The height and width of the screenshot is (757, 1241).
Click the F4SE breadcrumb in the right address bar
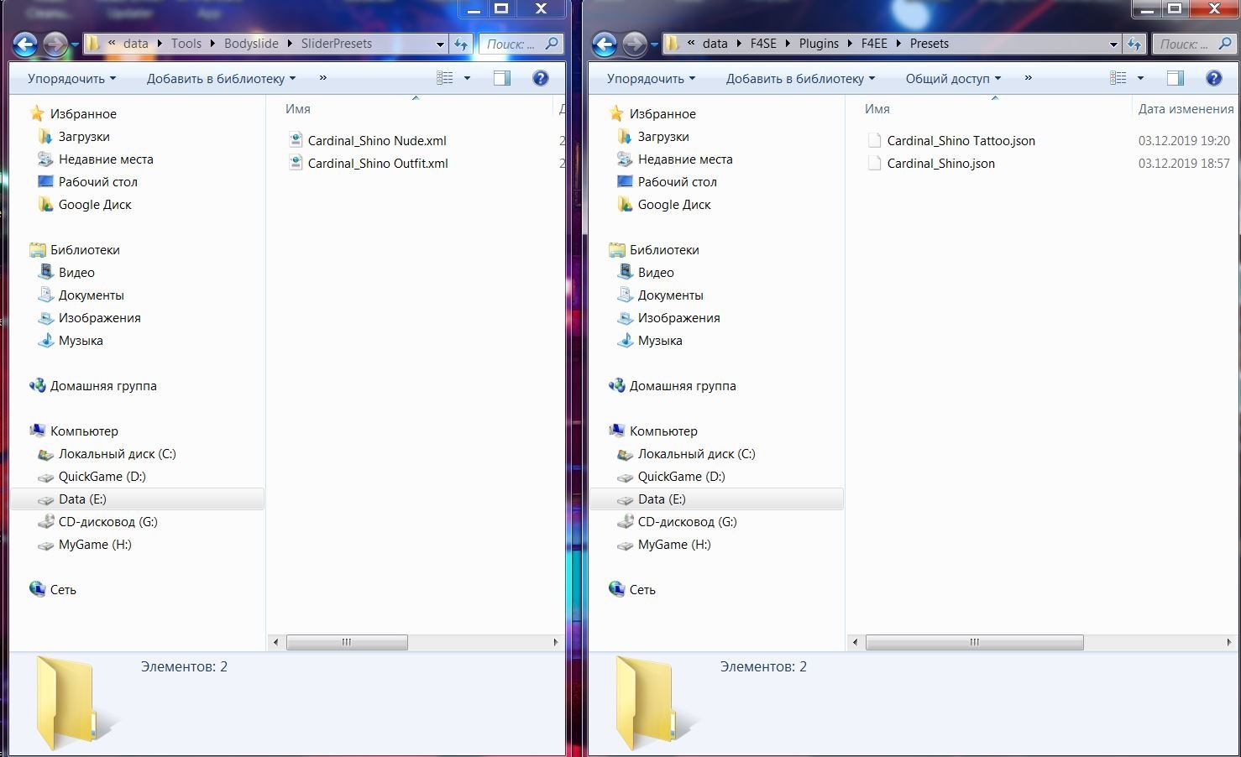(762, 44)
